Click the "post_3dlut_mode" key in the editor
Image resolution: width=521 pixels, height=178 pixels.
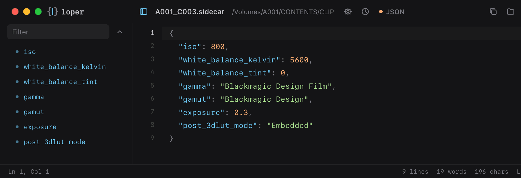pyautogui.click(x=218, y=125)
